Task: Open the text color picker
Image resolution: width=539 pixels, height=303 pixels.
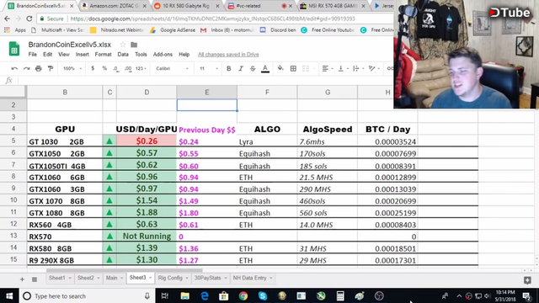Action: tap(265, 69)
